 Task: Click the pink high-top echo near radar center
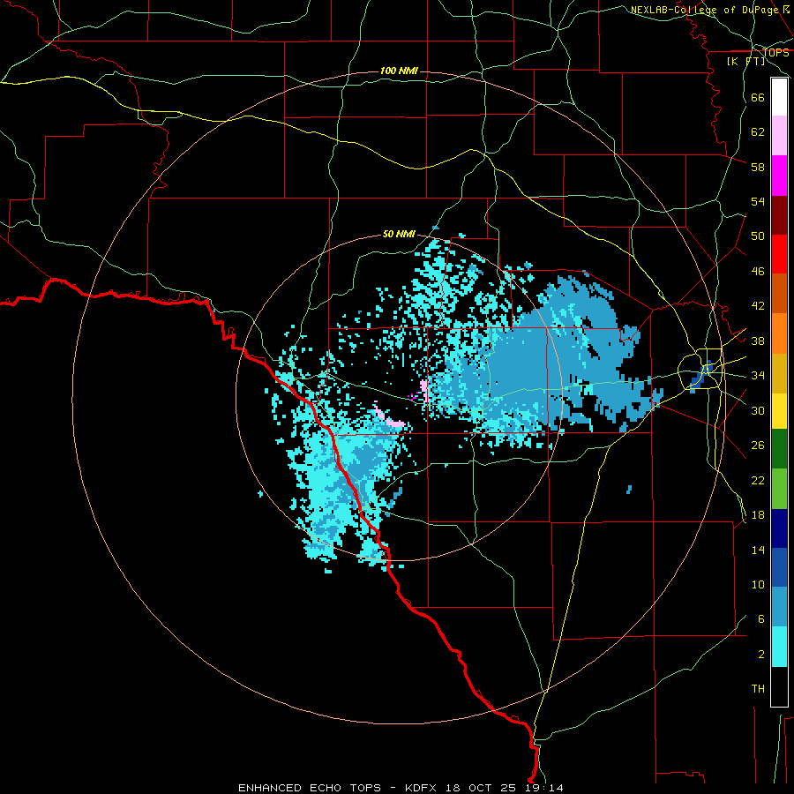click(423, 390)
